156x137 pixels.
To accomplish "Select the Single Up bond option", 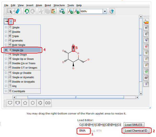I will click(22, 50).
